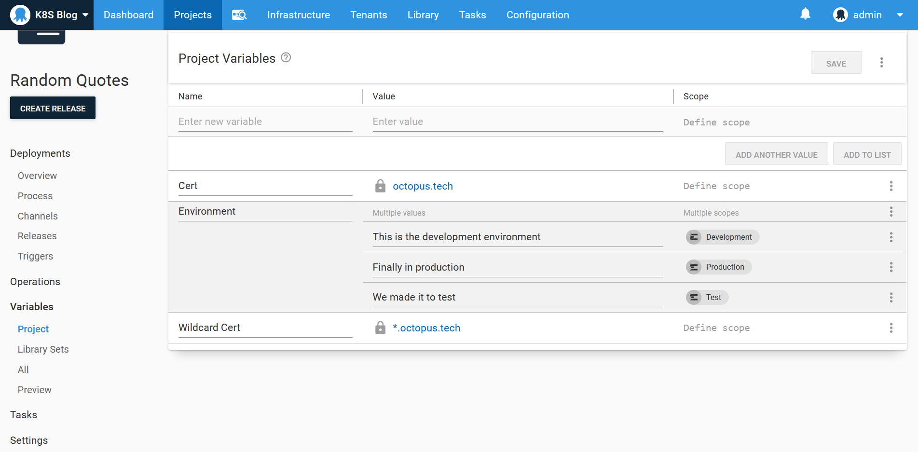Open overflow menu for Environment variable
Viewport: 918px width, 452px height.
[x=891, y=212]
